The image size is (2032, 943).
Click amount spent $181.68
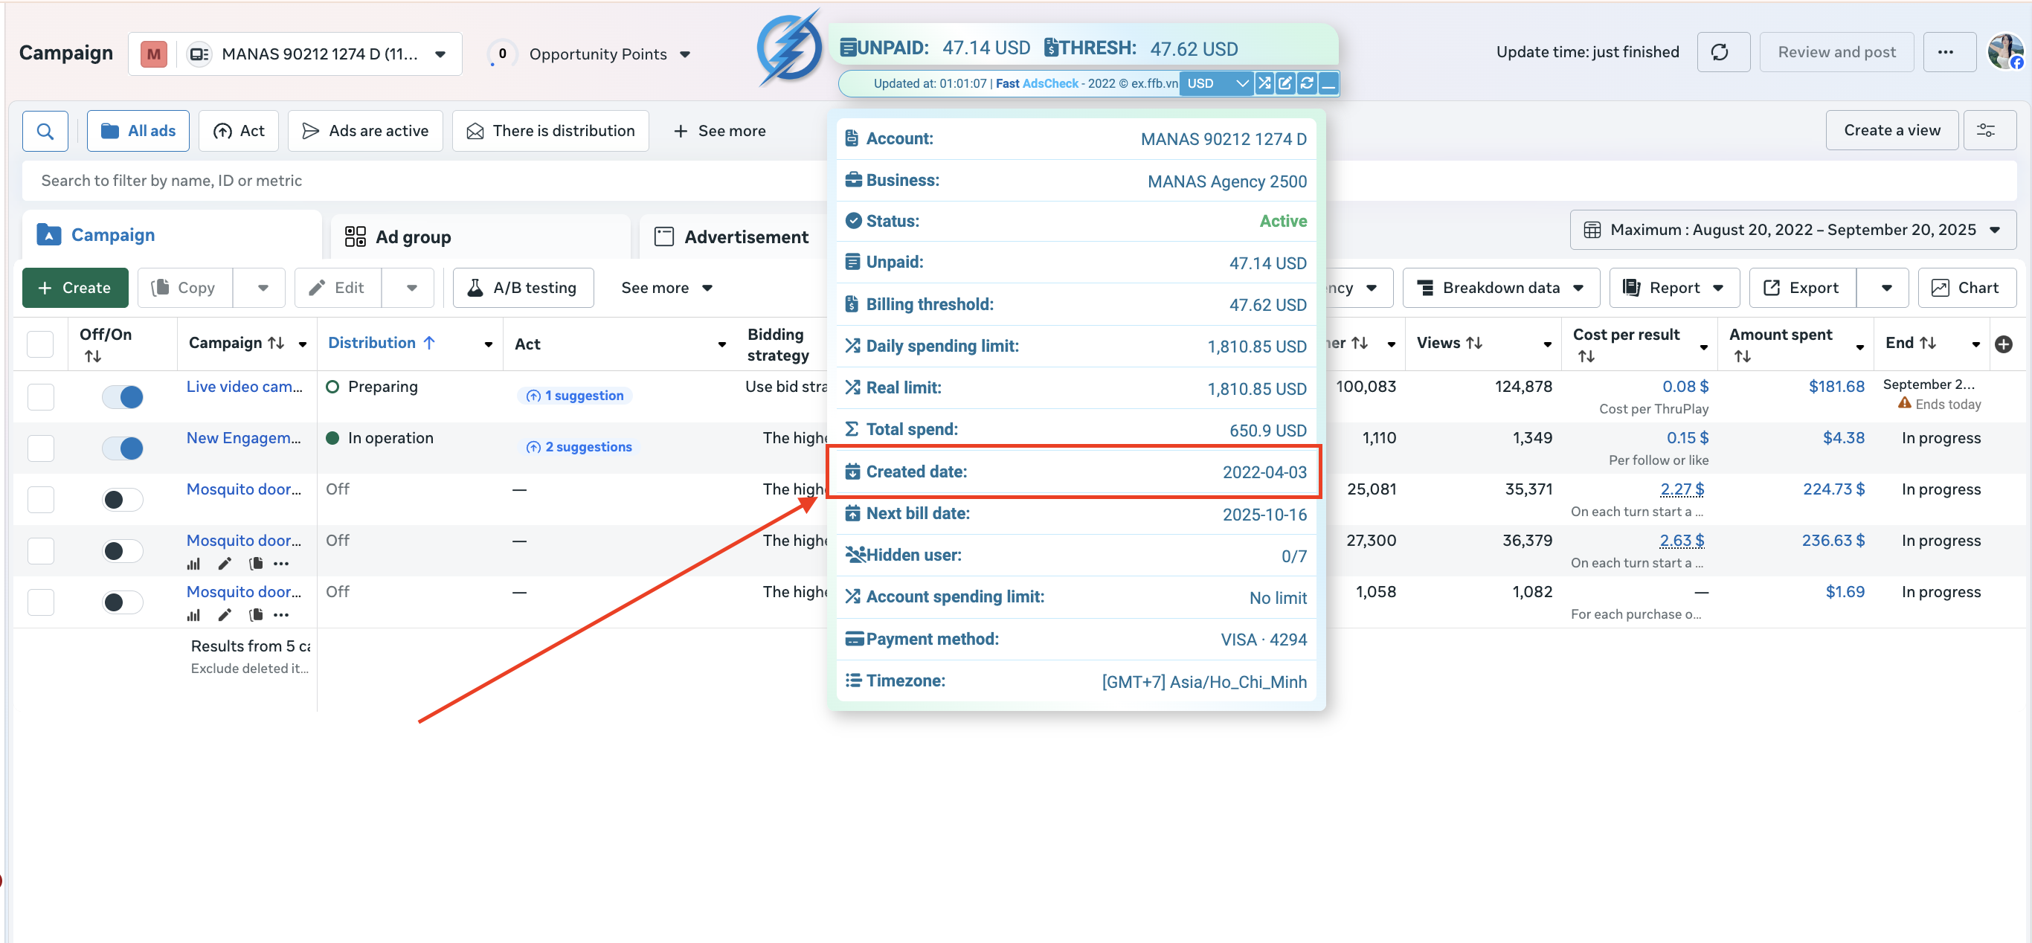click(1836, 386)
